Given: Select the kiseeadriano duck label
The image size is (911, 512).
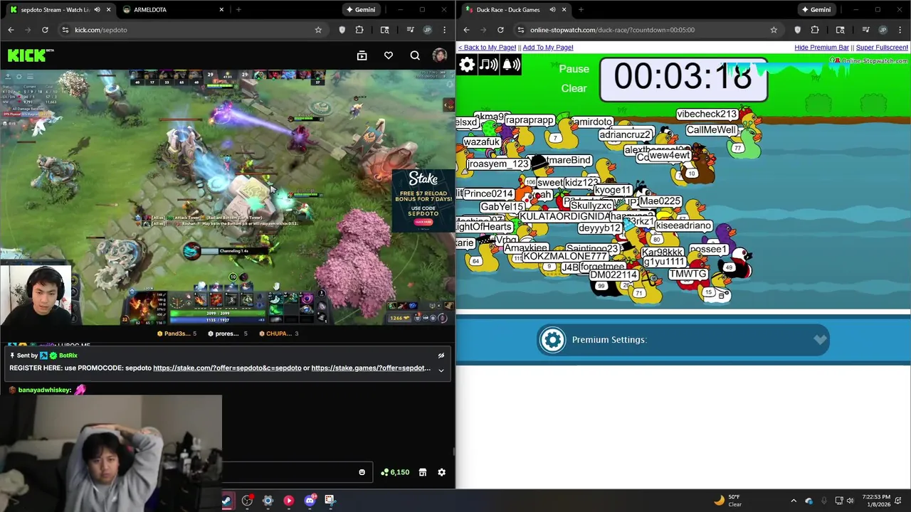Looking at the screenshot, I should pos(683,225).
